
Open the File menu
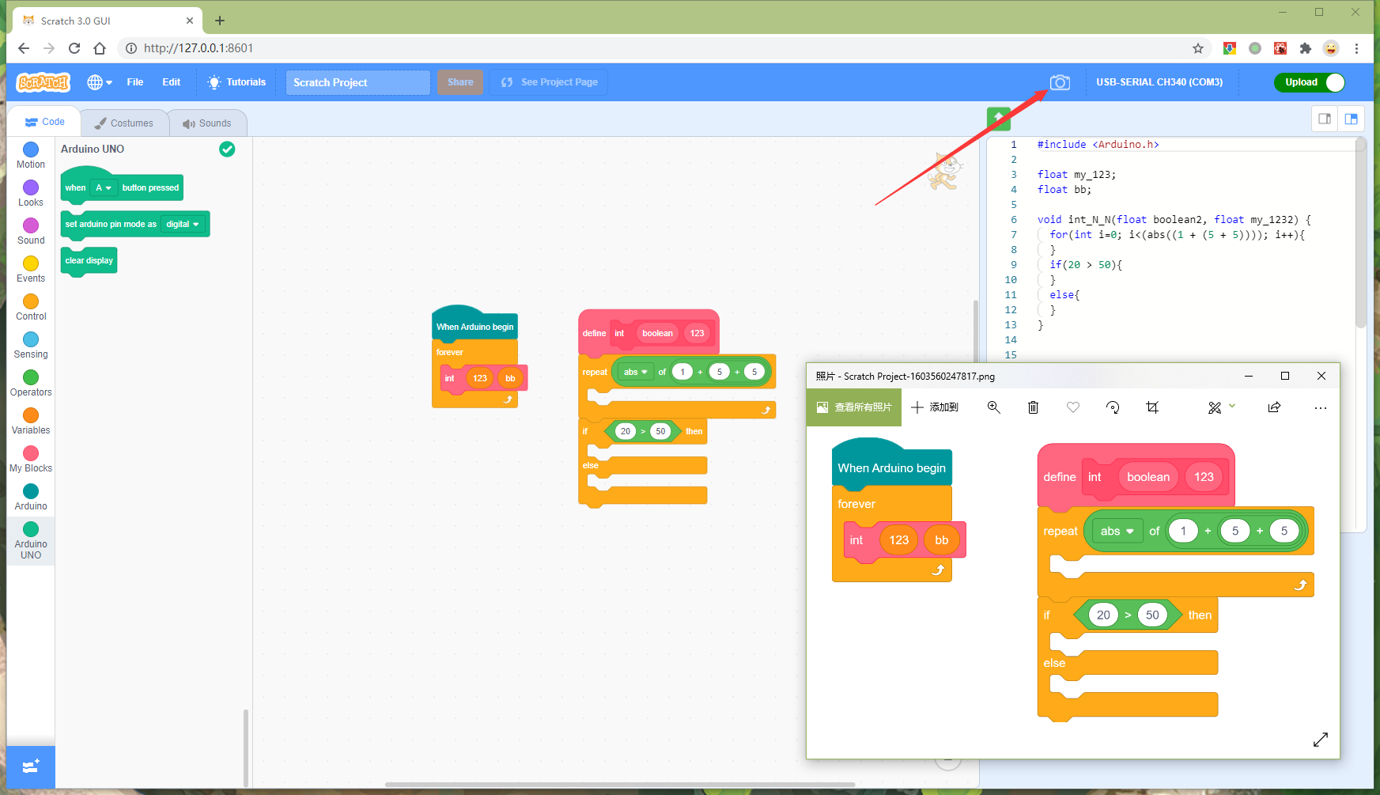(x=135, y=82)
